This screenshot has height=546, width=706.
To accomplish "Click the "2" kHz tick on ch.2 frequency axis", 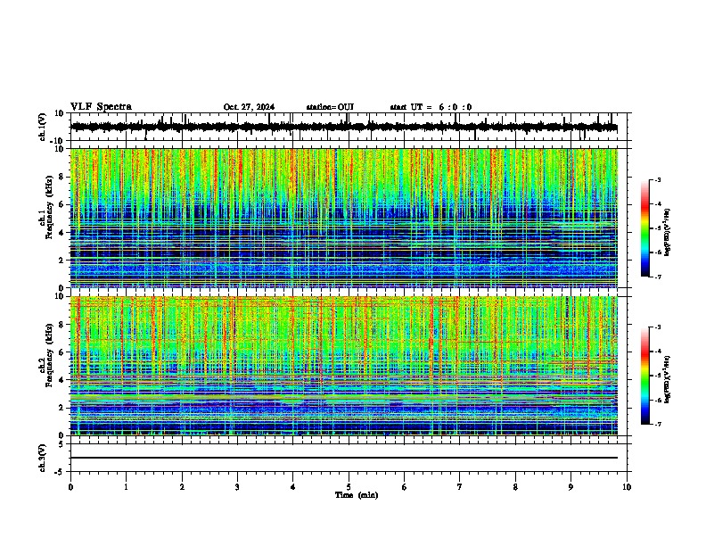I will point(62,408).
